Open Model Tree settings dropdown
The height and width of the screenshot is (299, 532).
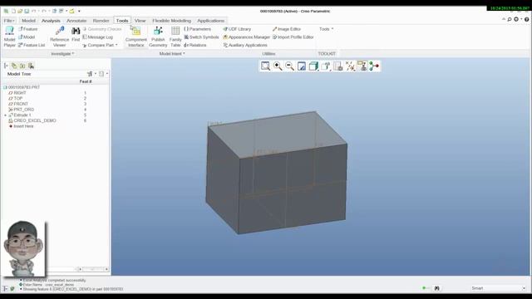91,74
